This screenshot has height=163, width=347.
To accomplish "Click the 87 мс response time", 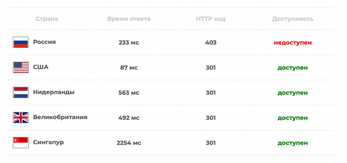I will (129, 68).
